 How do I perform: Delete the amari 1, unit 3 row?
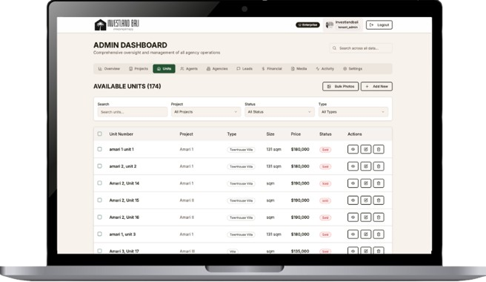pos(379,235)
